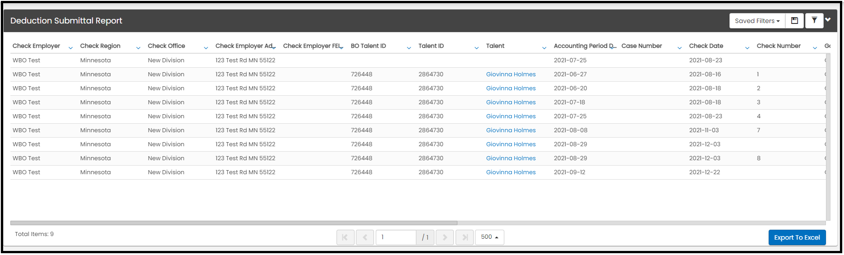Open Giovinna Holmes link for 2021-08-08 row
The width and height of the screenshot is (844, 255).
click(x=511, y=130)
